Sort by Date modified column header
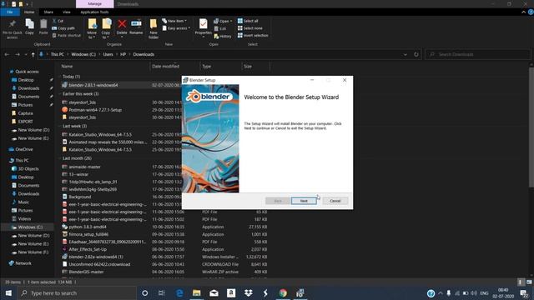Screen dimensions: 534x300 point(165,67)
